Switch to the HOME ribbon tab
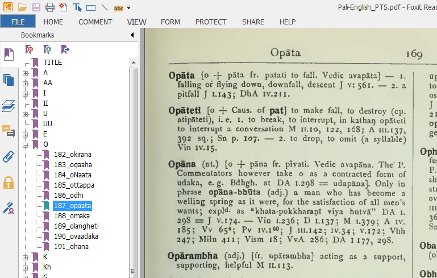 [53, 22]
